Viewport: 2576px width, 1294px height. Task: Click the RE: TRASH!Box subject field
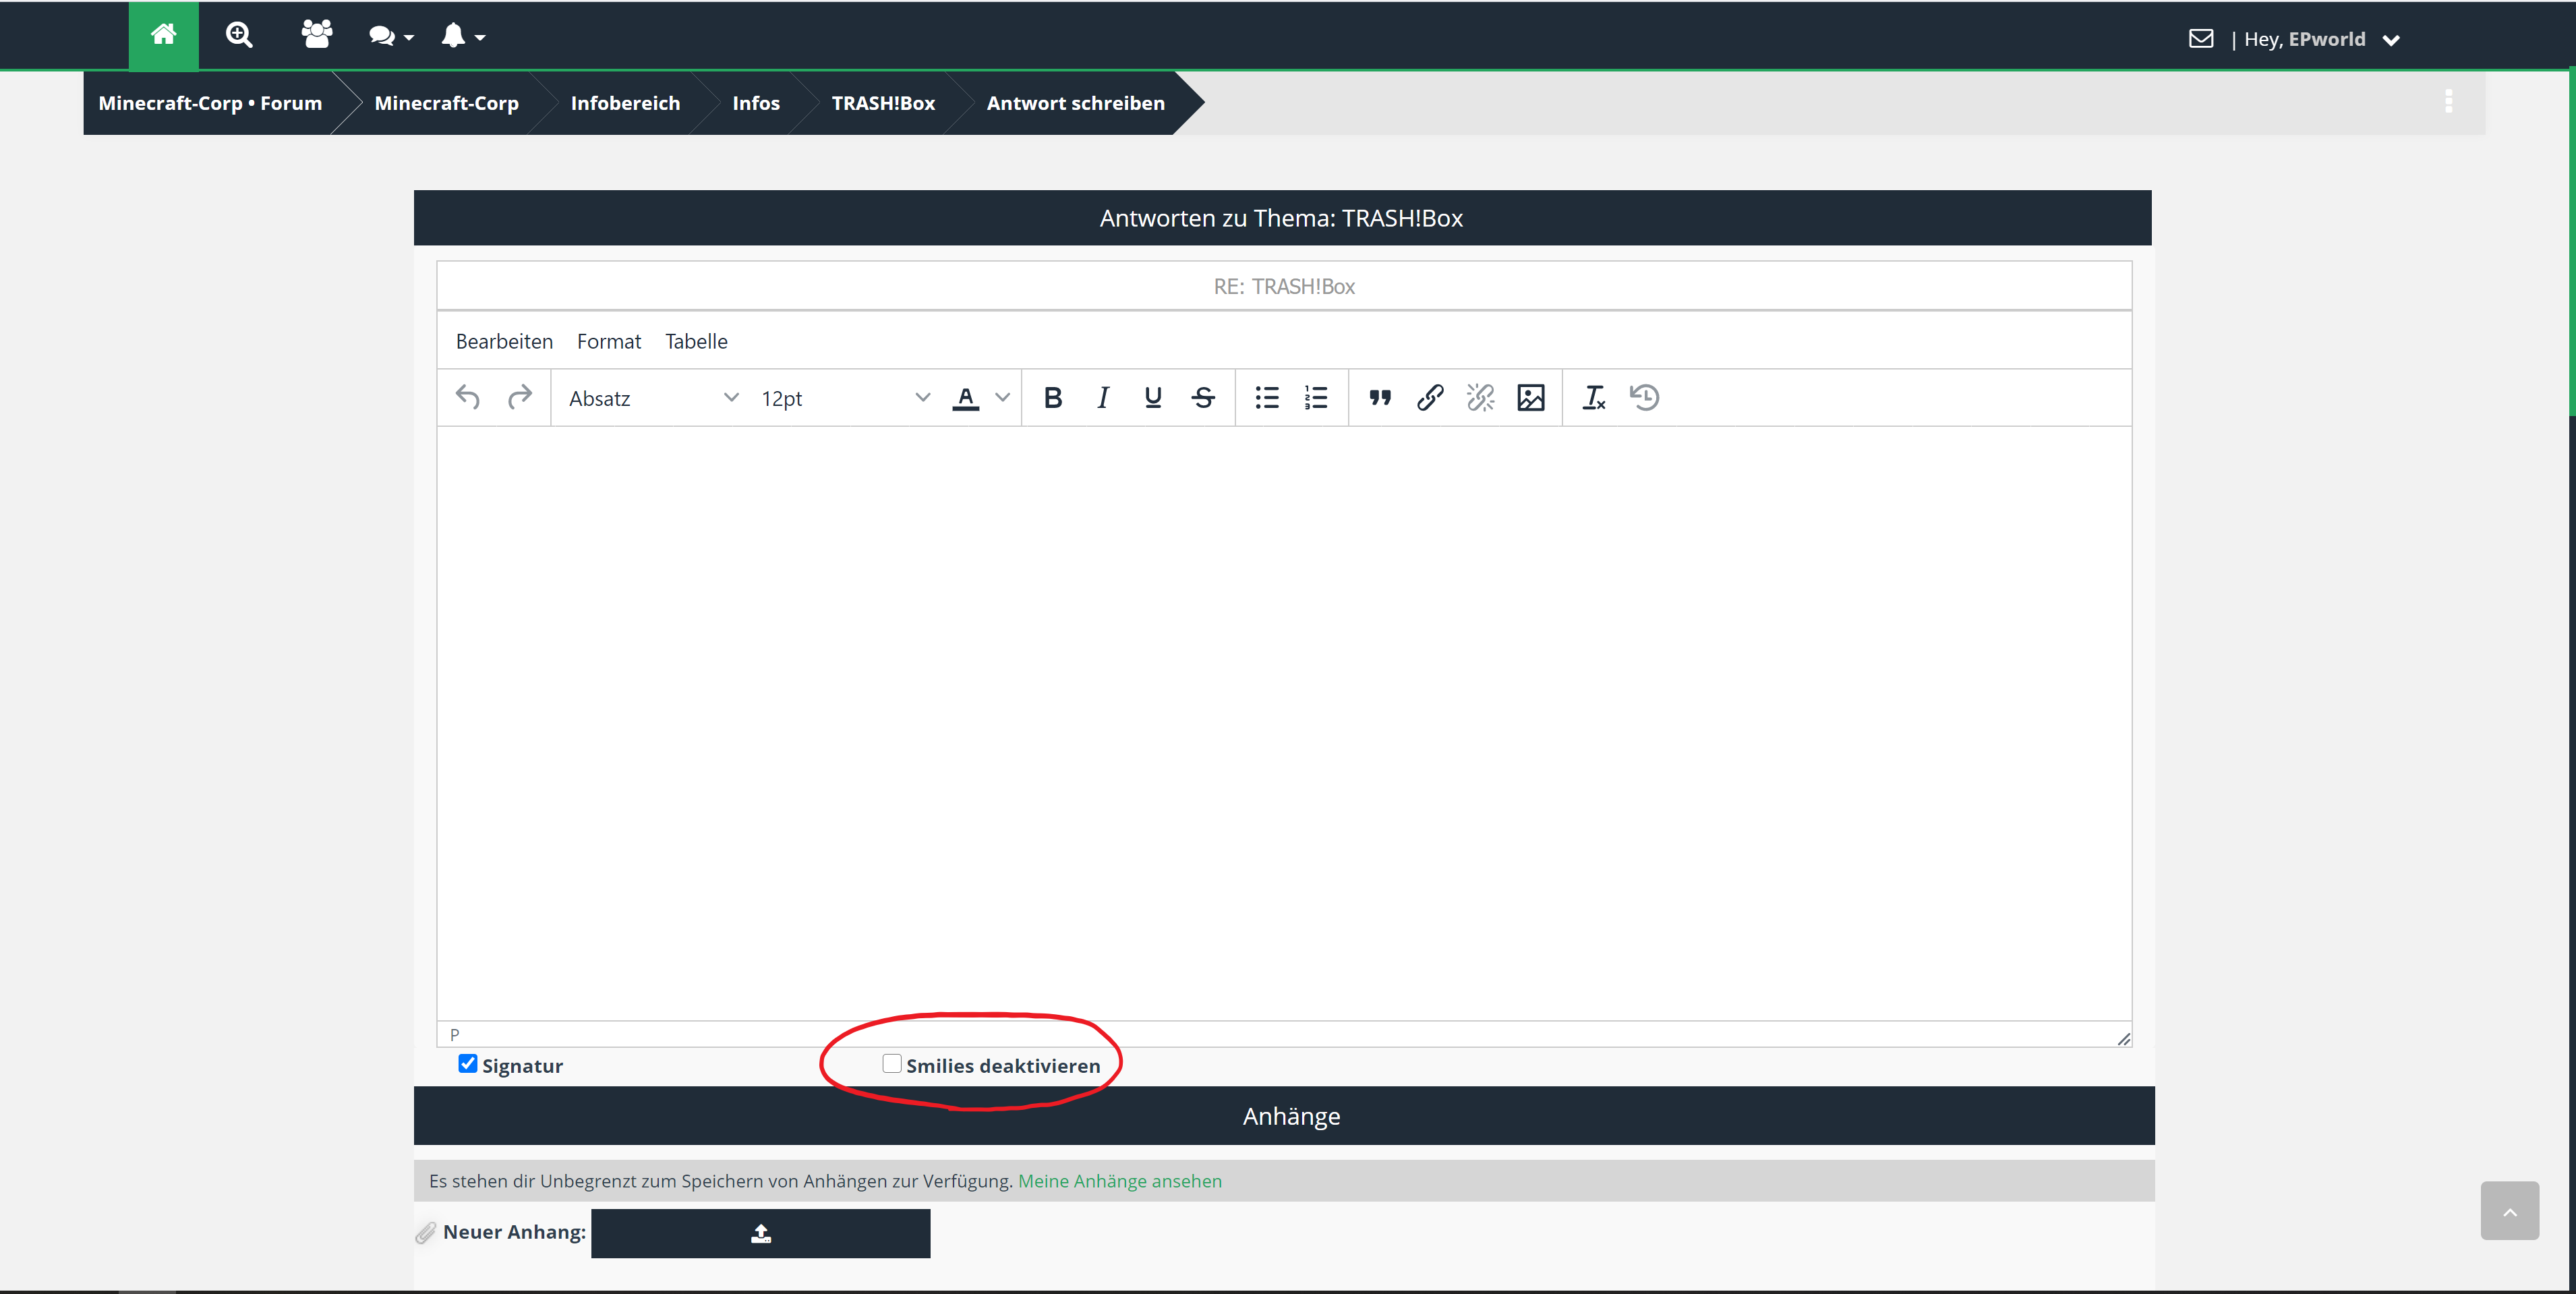[x=1284, y=287]
